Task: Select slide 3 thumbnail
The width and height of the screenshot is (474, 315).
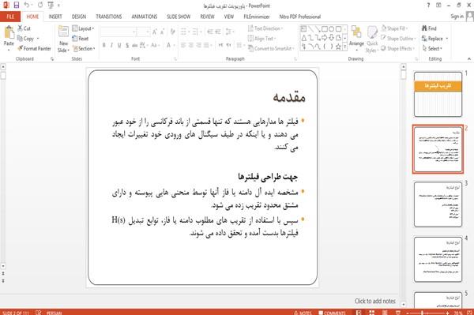Action: tap(438, 204)
